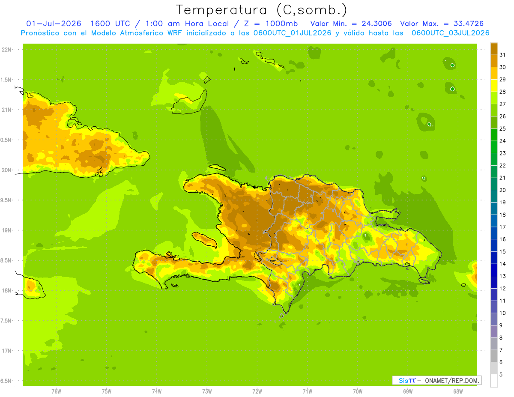
Task: Click the lime swatch between 26 and 27
Action: point(494,110)
